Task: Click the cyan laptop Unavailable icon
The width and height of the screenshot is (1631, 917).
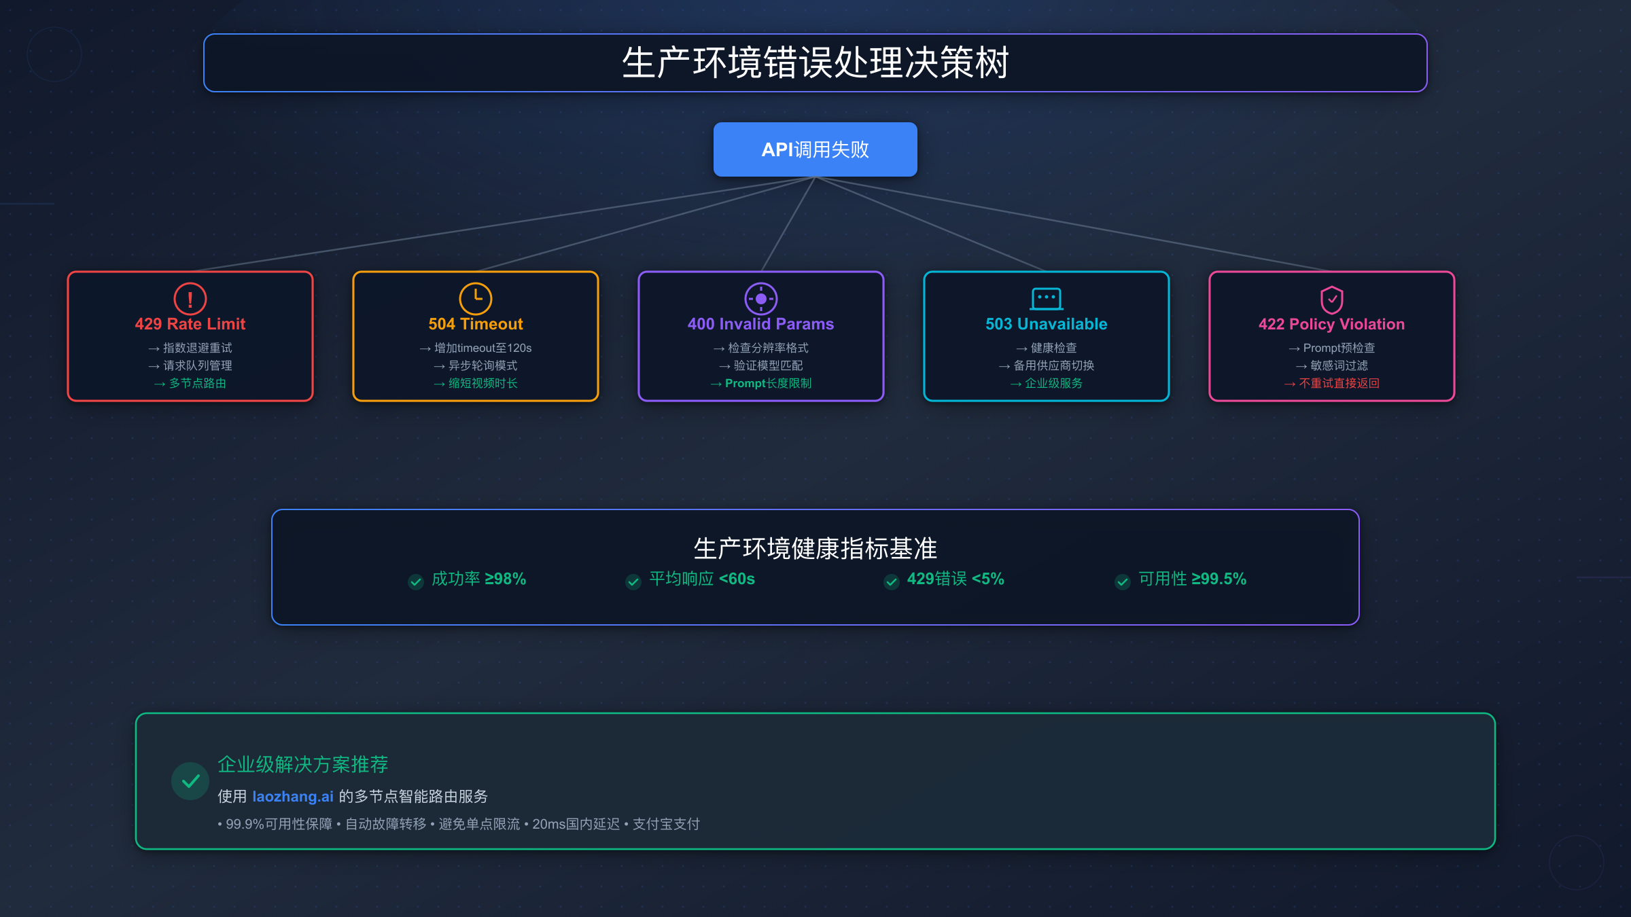Action: coord(1047,298)
